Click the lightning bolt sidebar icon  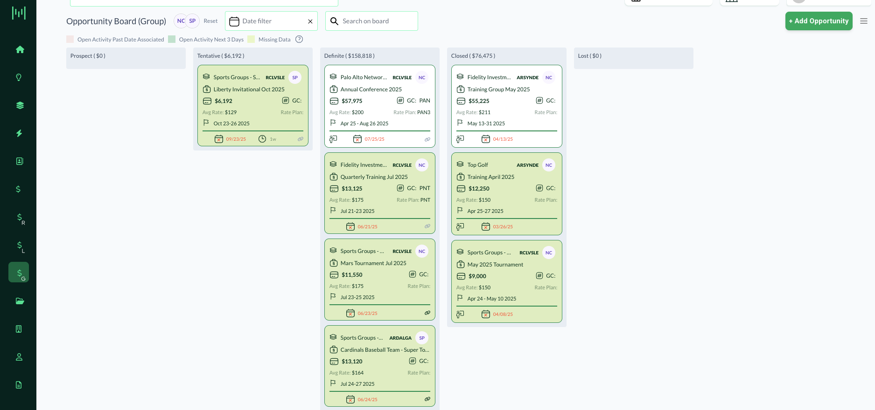pyautogui.click(x=19, y=133)
